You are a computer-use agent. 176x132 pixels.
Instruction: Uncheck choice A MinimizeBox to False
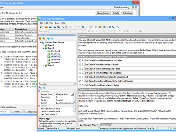pos(80,60)
